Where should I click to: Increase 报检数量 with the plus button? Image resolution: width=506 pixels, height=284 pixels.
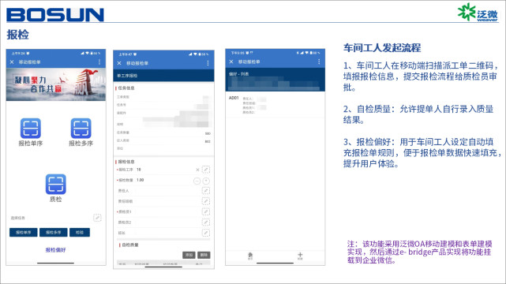coord(206,181)
